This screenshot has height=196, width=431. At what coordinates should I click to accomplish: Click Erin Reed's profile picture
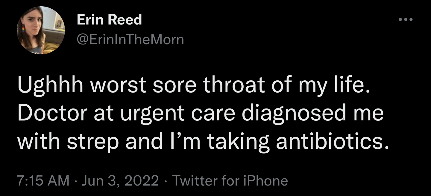click(x=41, y=30)
